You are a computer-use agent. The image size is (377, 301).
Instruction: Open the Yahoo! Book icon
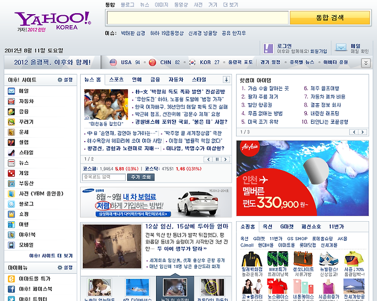12,234
